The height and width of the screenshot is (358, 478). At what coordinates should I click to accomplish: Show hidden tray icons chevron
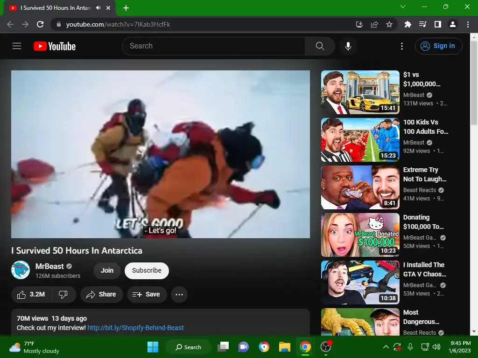point(386,347)
